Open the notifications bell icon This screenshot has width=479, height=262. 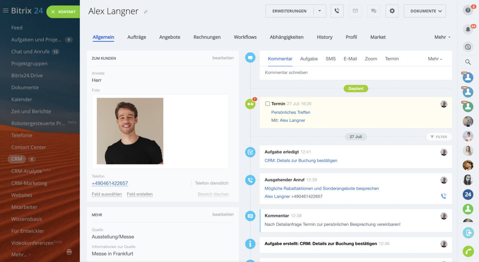(x=467, y=30)
